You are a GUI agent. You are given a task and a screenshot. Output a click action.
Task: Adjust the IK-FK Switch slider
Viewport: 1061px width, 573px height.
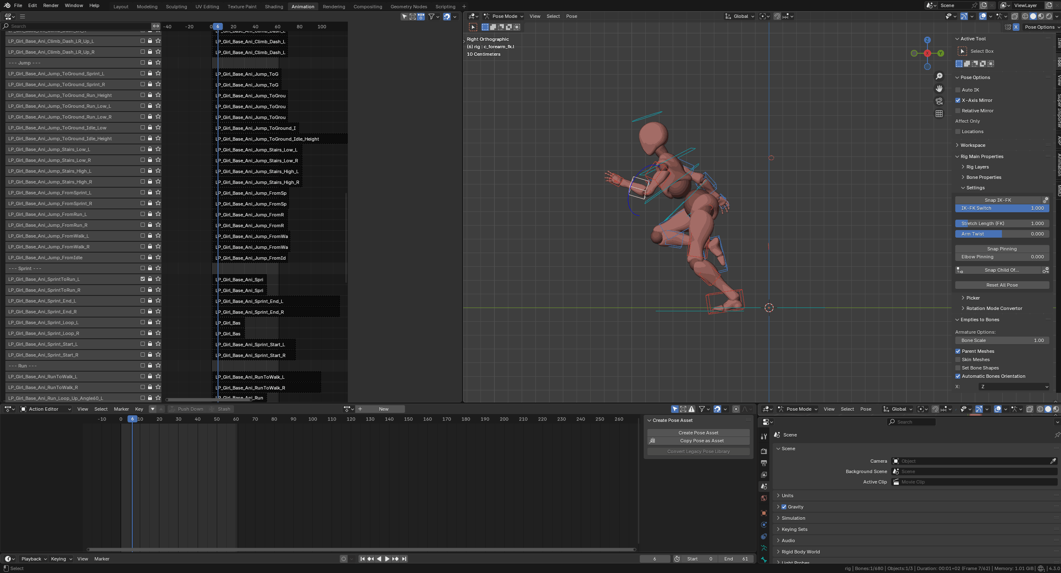1002,208
